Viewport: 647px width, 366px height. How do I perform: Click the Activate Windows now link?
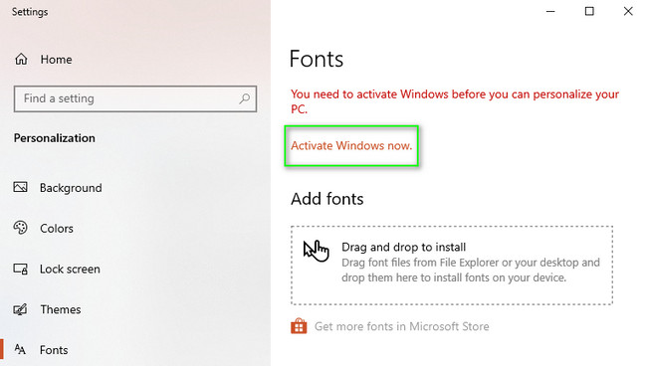tap(351, 145)
